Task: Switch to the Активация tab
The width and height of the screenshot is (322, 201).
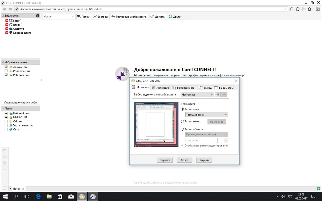Action: (x=161, y=88)
